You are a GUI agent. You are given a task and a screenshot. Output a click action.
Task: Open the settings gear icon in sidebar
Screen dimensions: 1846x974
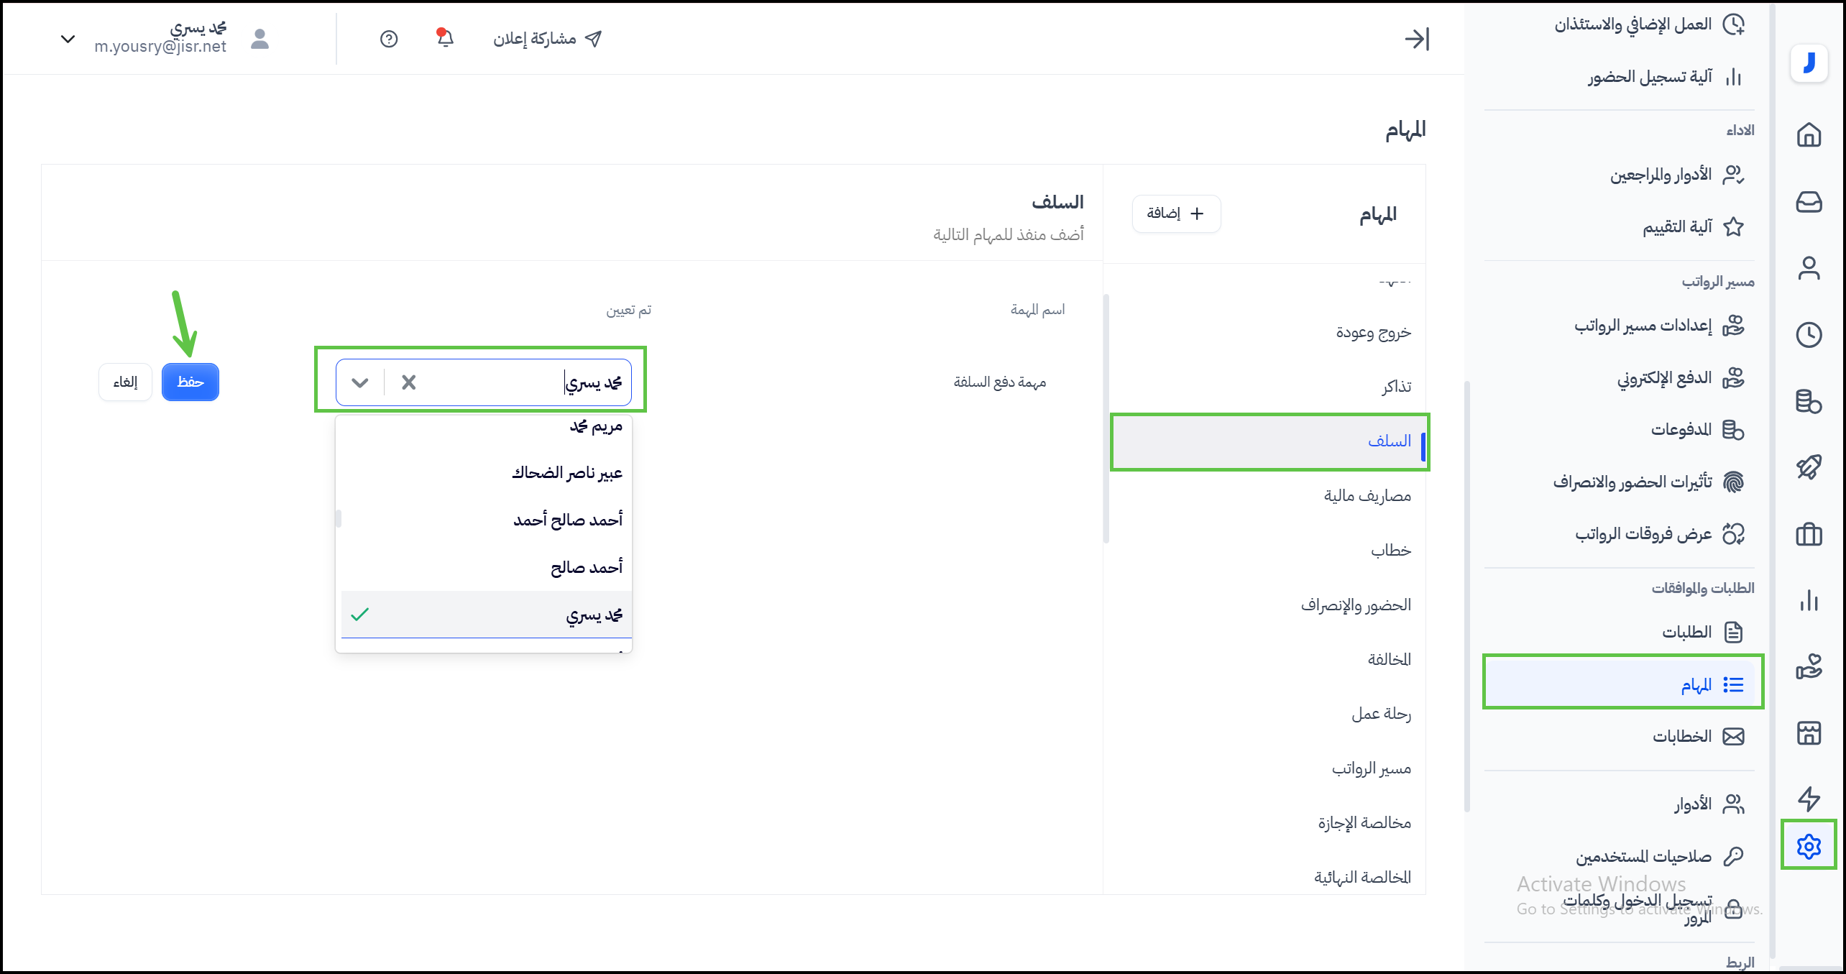[1808, 845]
